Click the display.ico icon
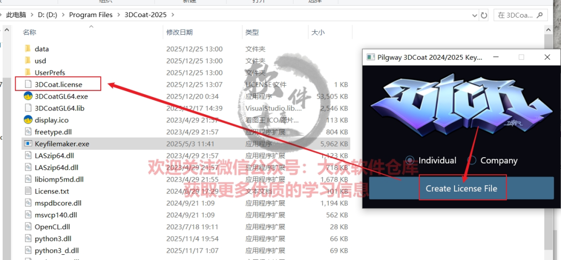561x260 pixels. 28,120
